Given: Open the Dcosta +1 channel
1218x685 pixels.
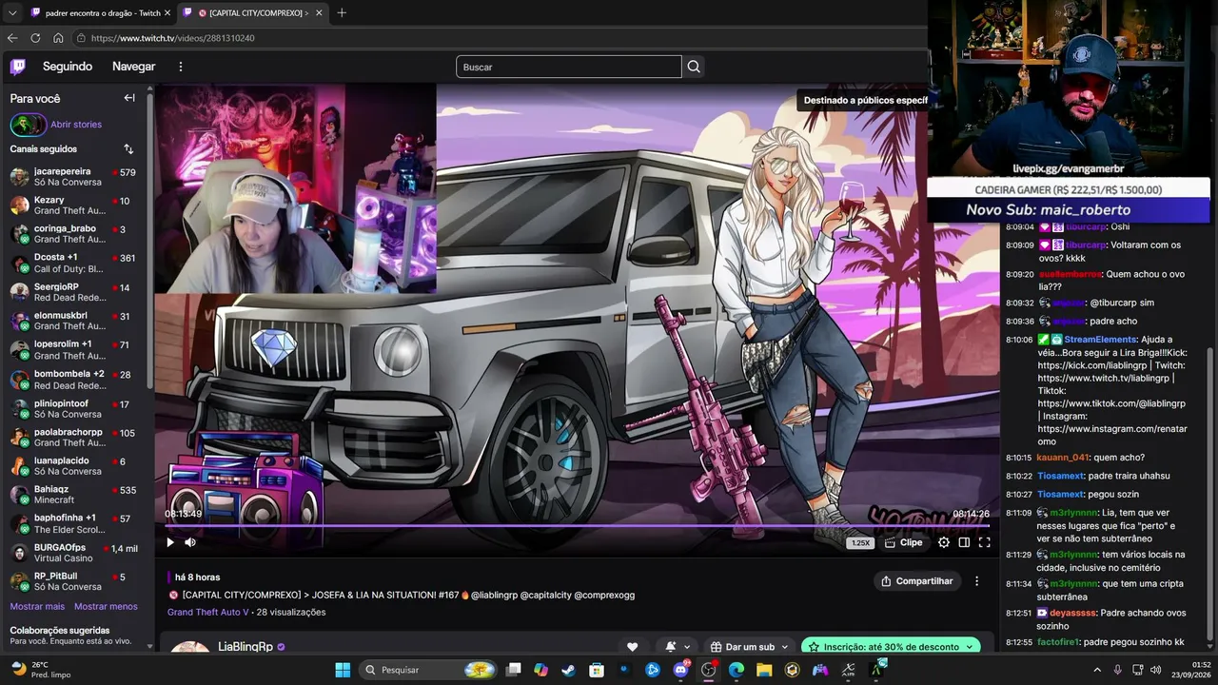Looking at the screenshot, I should point(74,263).
